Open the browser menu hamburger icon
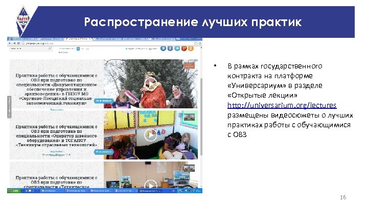This screenshot has width=368, height=207. pyautogui.click(x=200, y=43)
